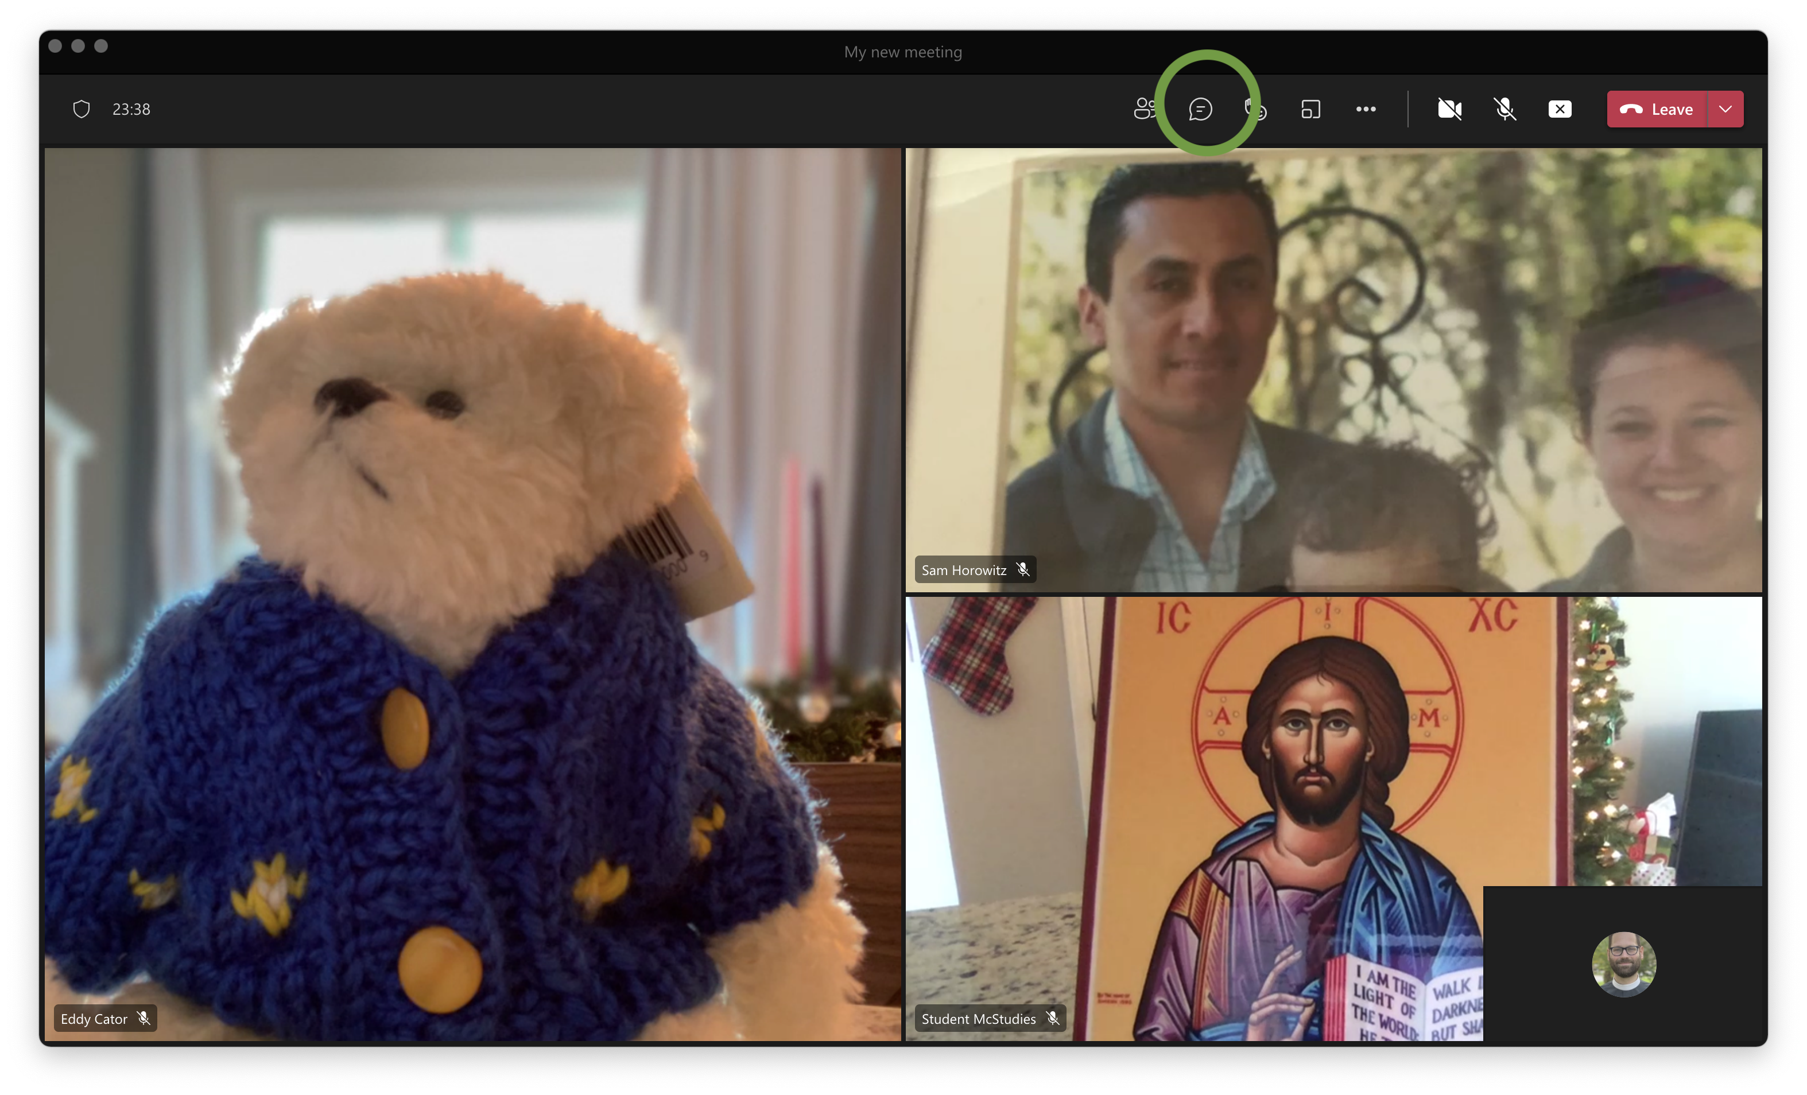Select Eddy Cator's video tile

[x=472, y=594]
